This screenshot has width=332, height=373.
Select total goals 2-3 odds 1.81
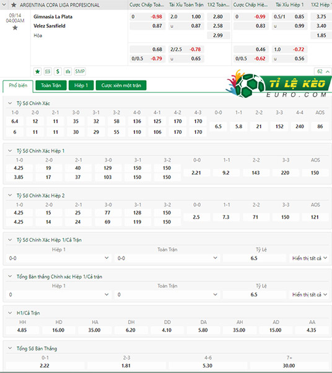pos(126,366)
